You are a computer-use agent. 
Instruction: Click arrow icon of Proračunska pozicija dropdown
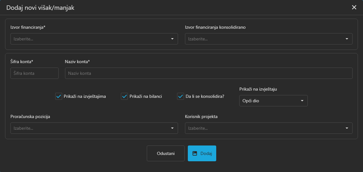(x=172, y=128)
